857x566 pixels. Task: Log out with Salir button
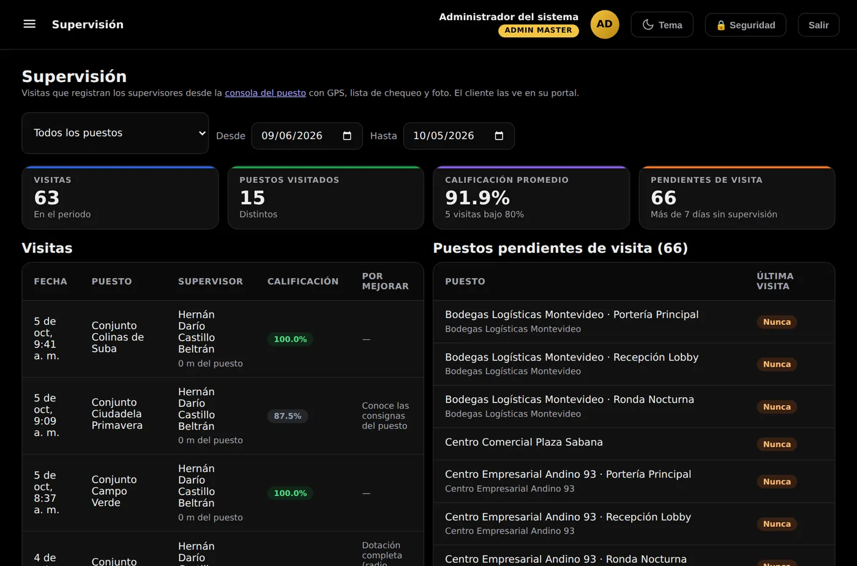818,25
